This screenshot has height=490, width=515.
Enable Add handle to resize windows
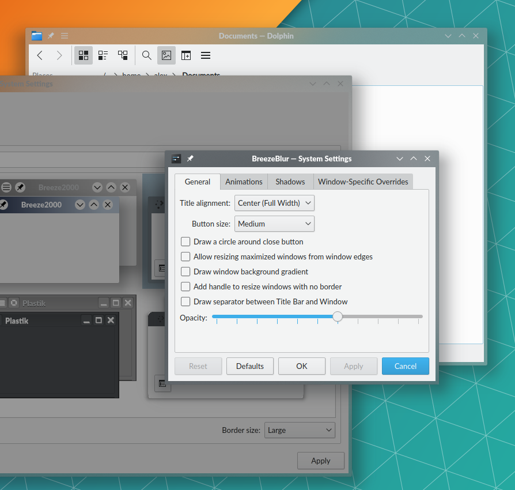[x=185, y=287]
